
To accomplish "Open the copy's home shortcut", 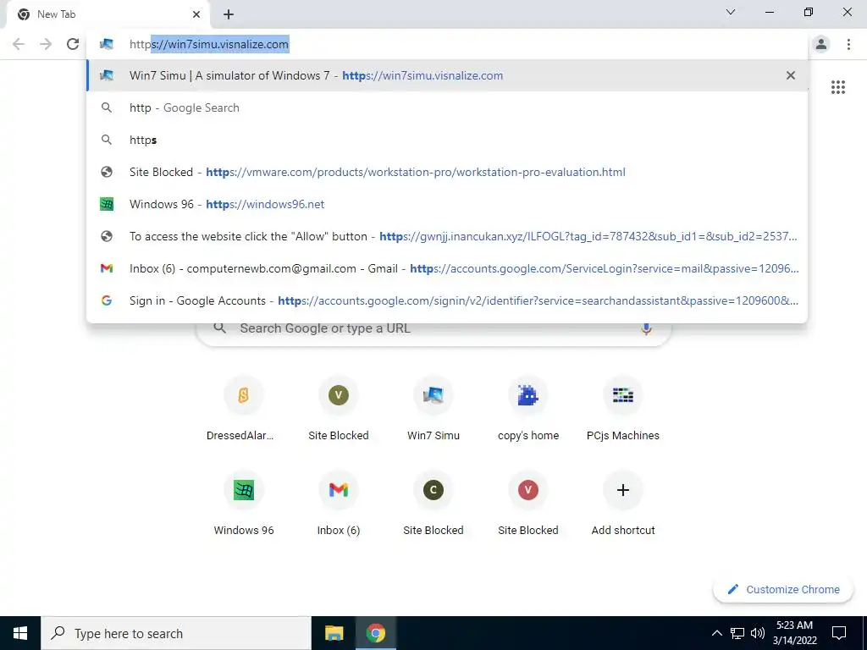I will point(528,410).
